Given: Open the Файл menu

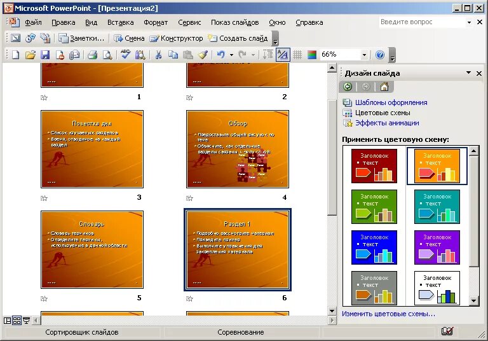Looking at the screenshot, I should [33, 22].
